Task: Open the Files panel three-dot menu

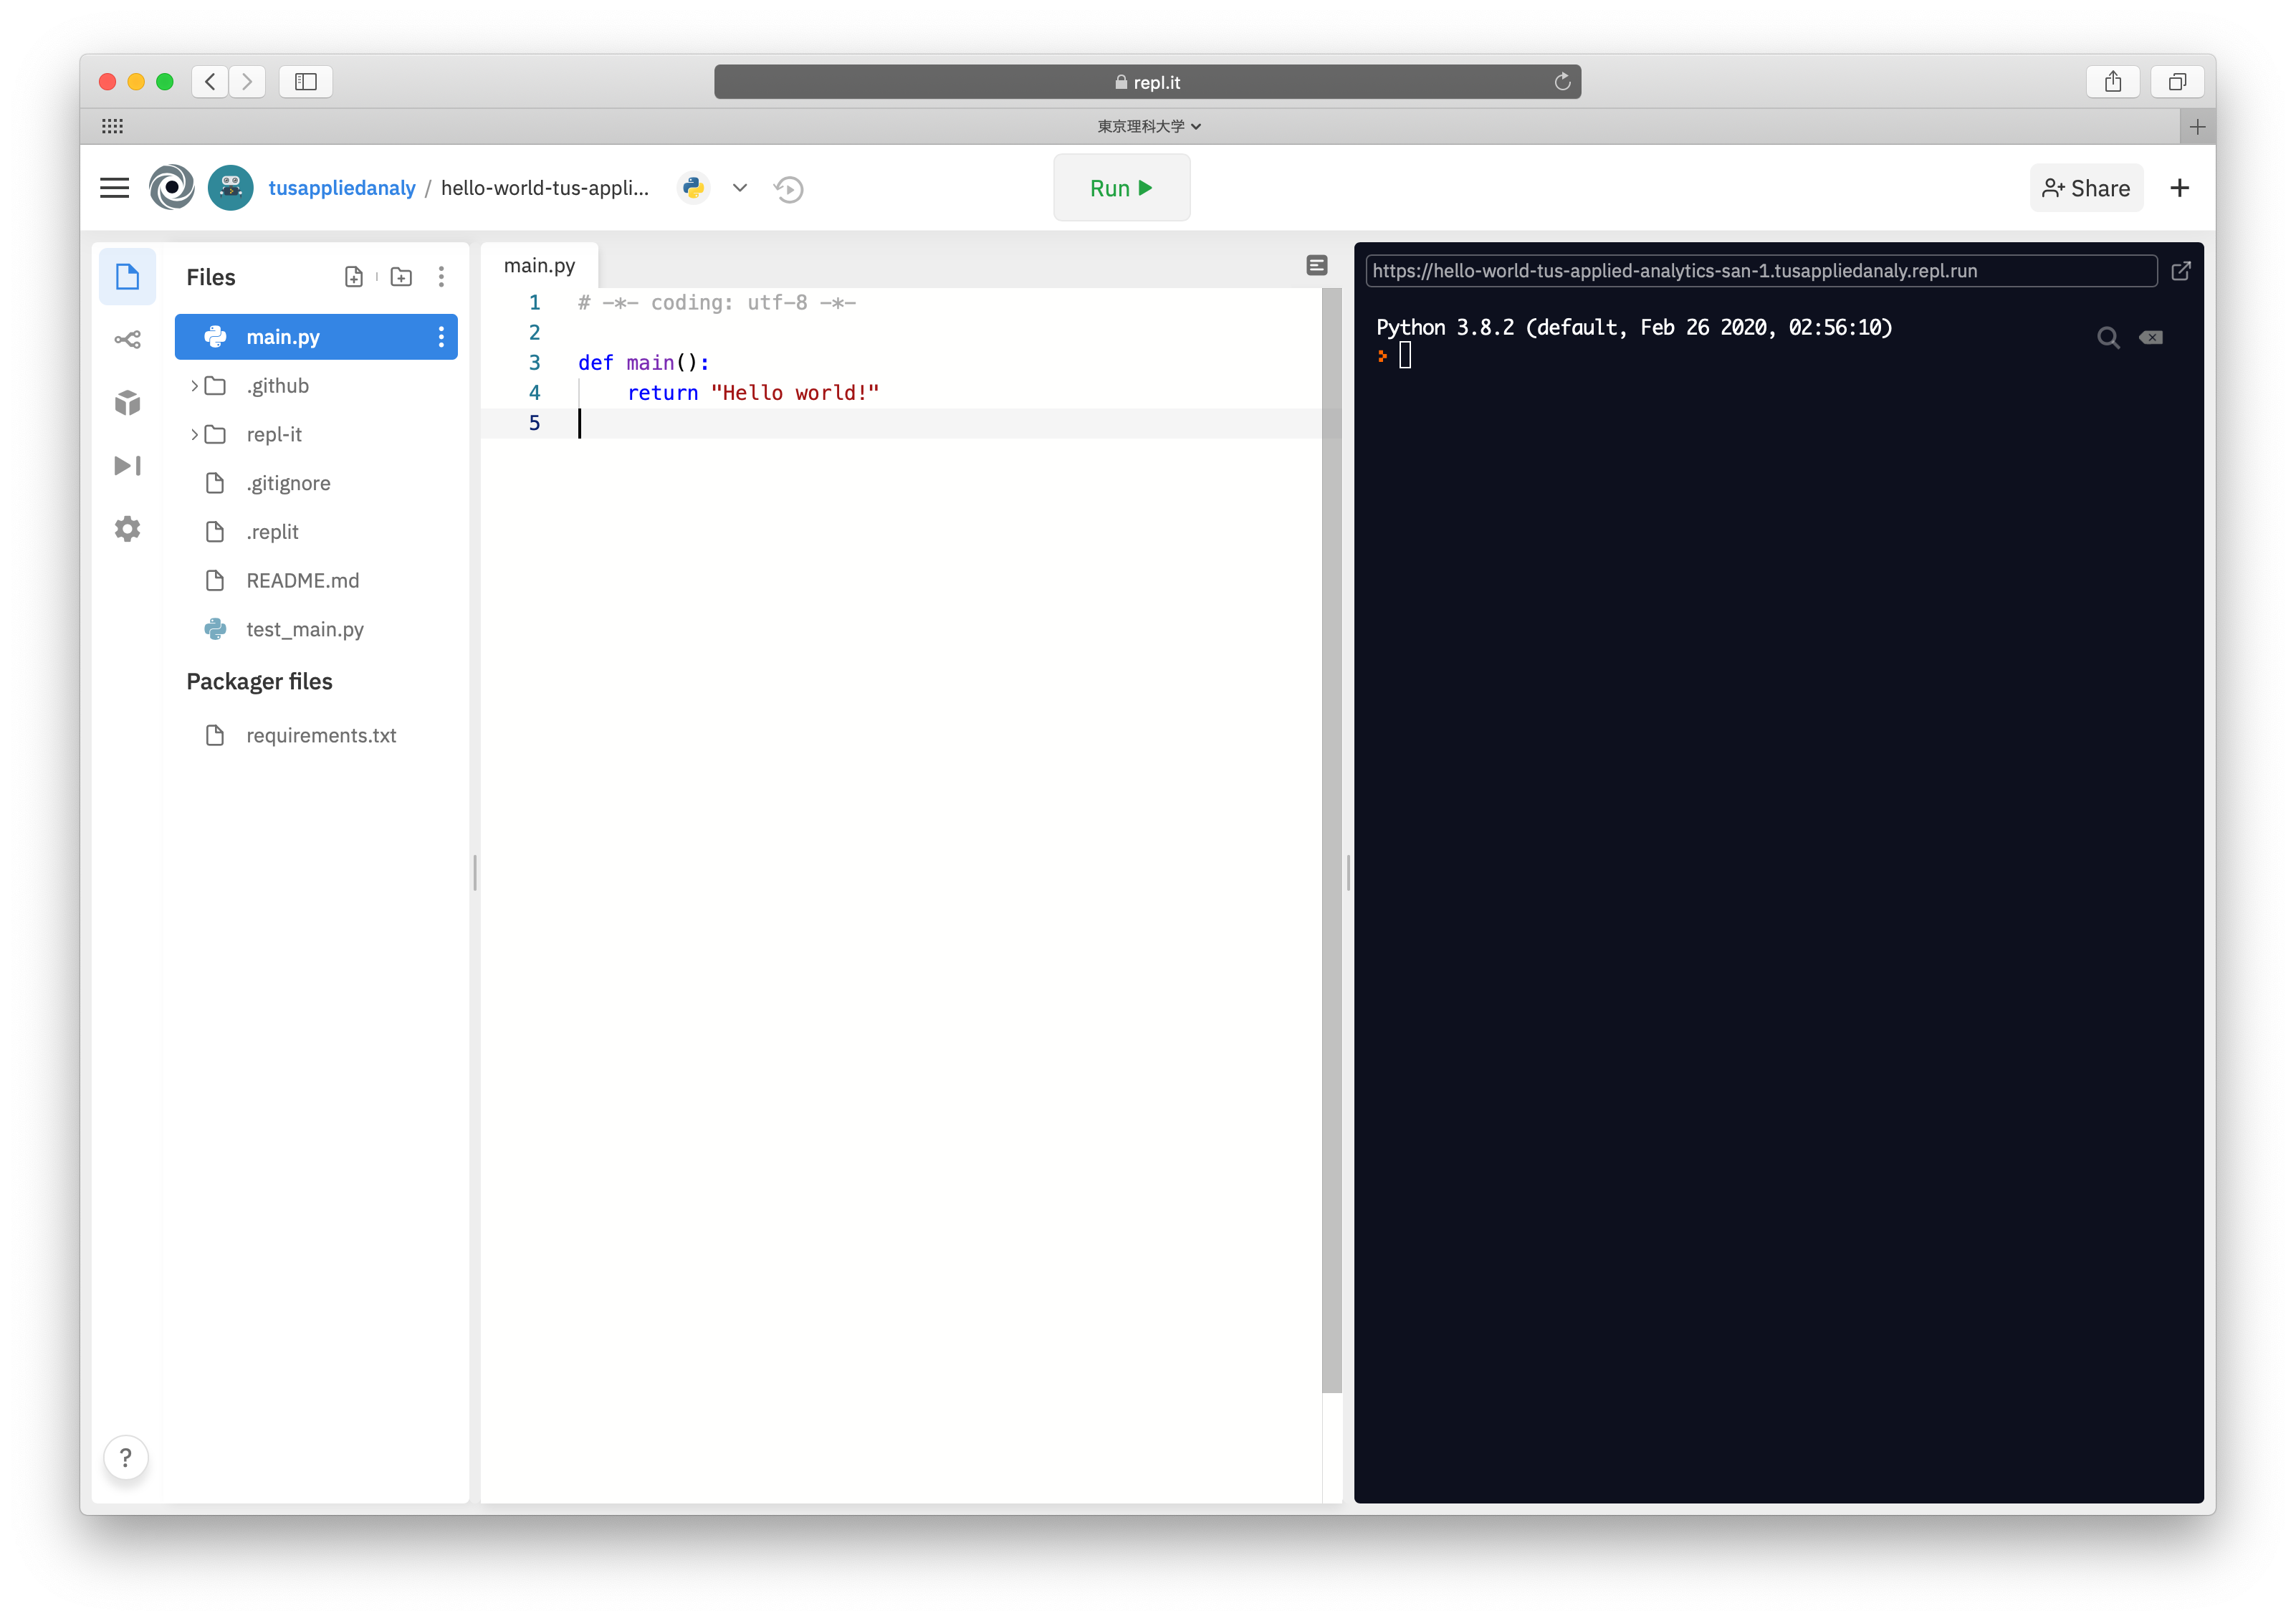Action: coord(441,277)
